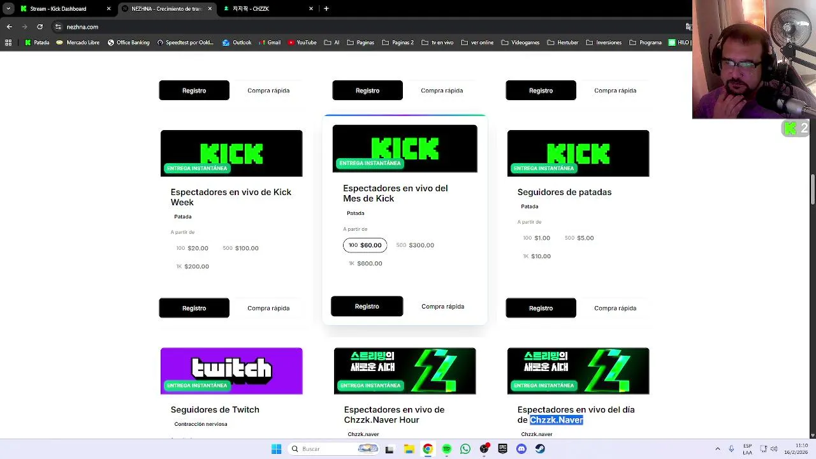Open the OBS taskbar icon

484,449
